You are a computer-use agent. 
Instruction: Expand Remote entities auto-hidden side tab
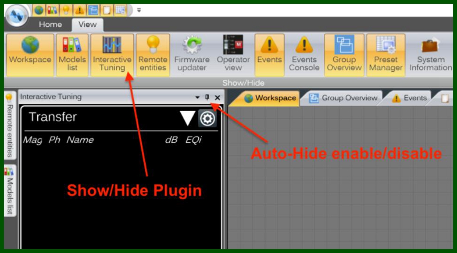(x=10, y=126)
